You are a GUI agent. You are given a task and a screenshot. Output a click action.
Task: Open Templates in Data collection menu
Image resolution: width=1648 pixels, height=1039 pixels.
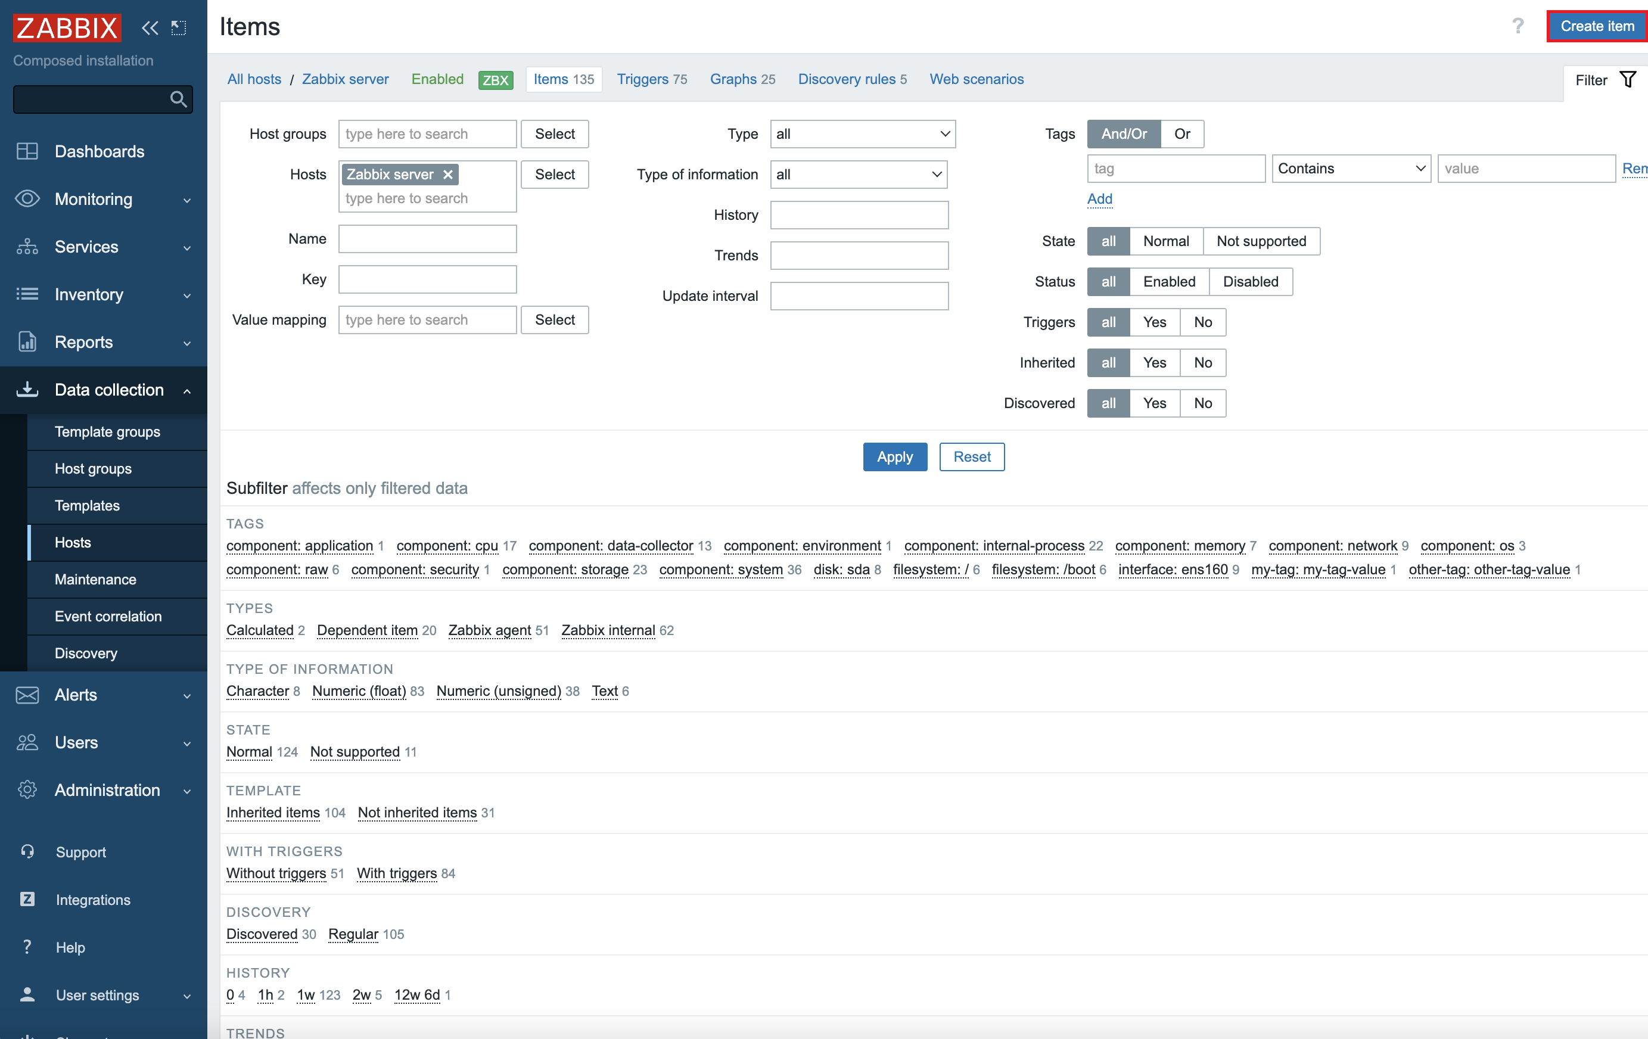click(x=88, y=506)
